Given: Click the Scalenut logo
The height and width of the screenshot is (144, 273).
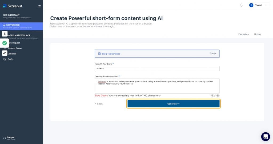Looking at the screenshot, I should click(13, 6).
